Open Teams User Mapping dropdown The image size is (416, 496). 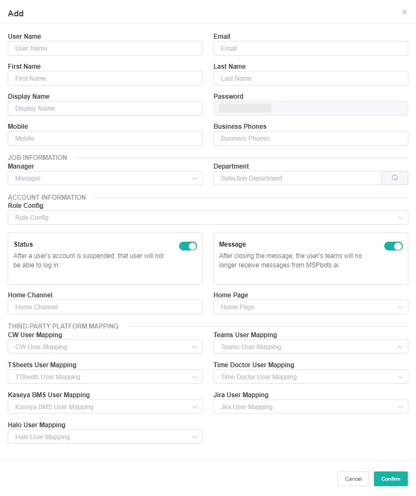(x=310, y=347)
